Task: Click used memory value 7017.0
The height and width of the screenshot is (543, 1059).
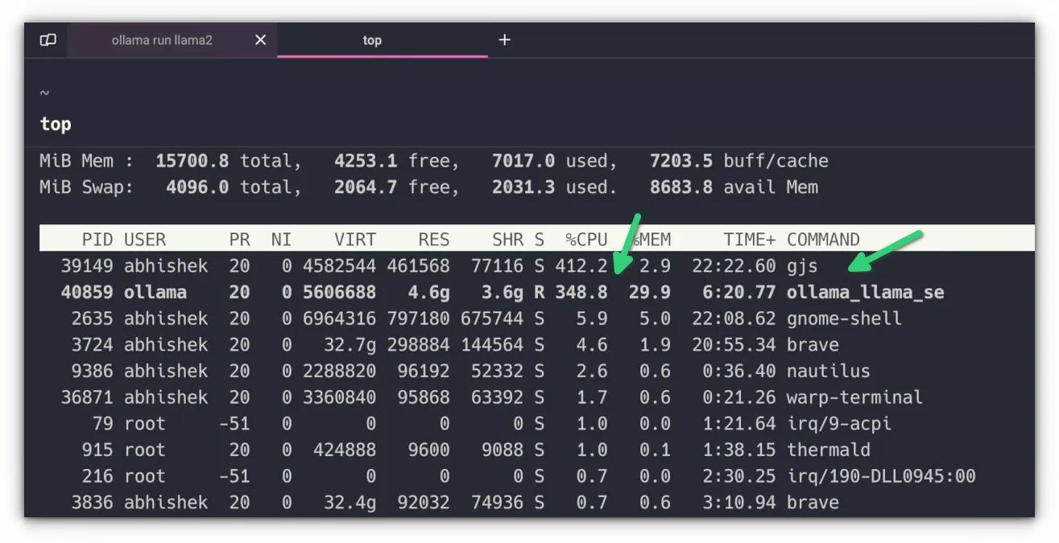Action: (x=523, y=161)
